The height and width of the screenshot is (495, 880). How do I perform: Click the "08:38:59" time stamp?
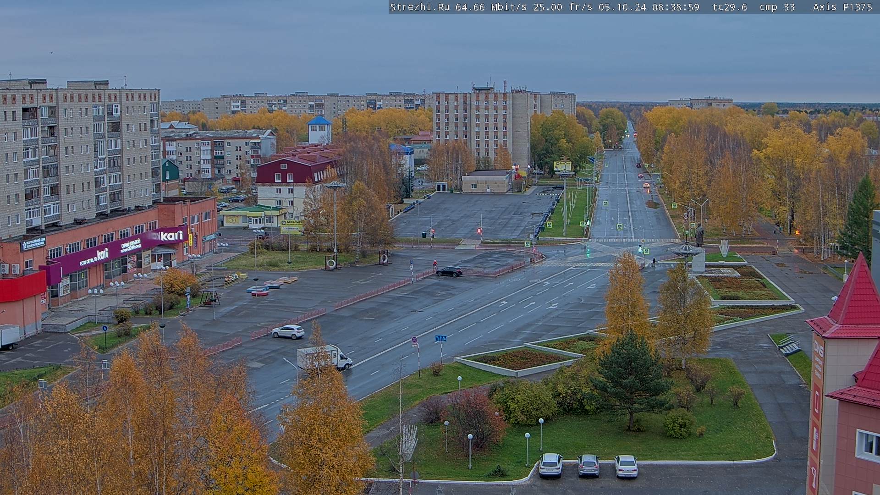676,7
